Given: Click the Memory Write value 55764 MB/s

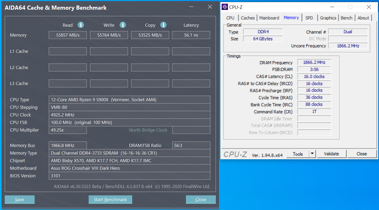Looking at the screenshot, I should (109, 35).
